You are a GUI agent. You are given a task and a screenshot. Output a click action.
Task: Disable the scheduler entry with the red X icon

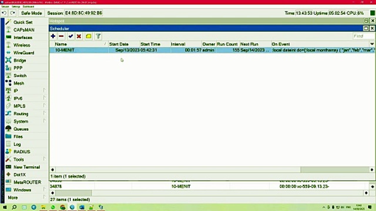pyautogui.click(x=79, y=36)
